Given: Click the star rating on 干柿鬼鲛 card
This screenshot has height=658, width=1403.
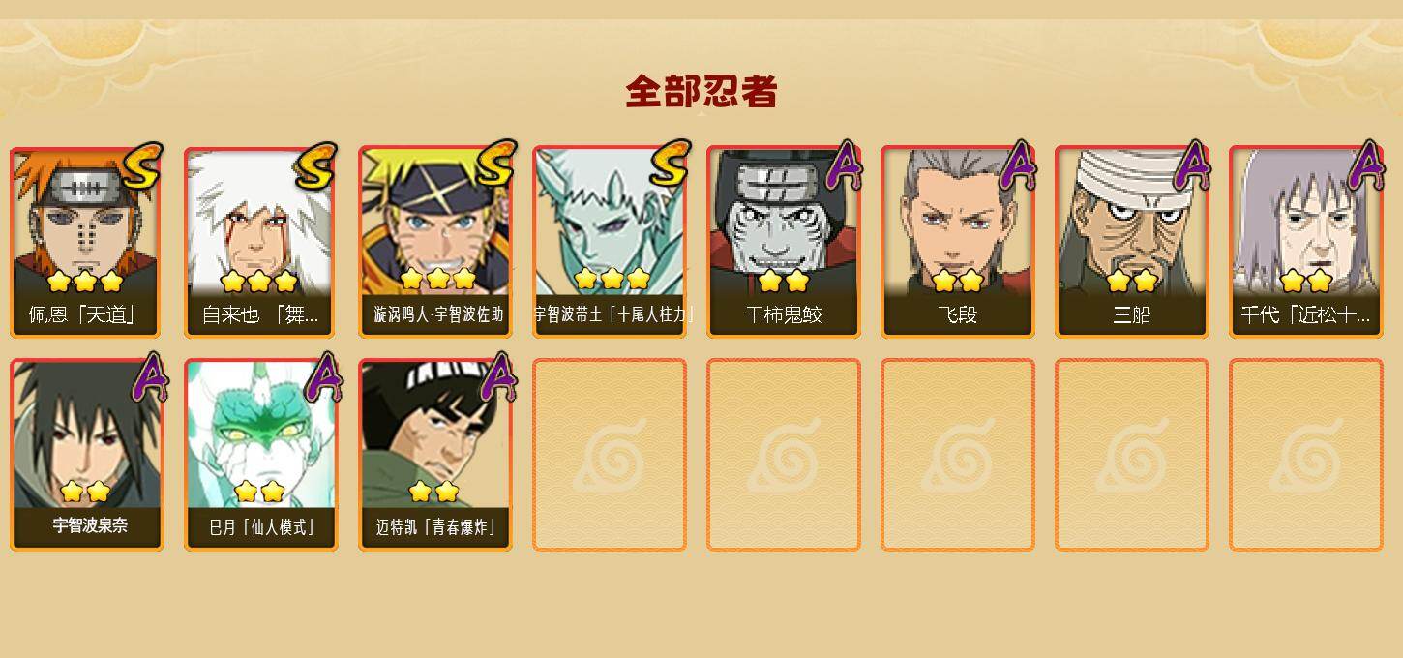Looking at the screenshot, I should click(x=784, y=281).
